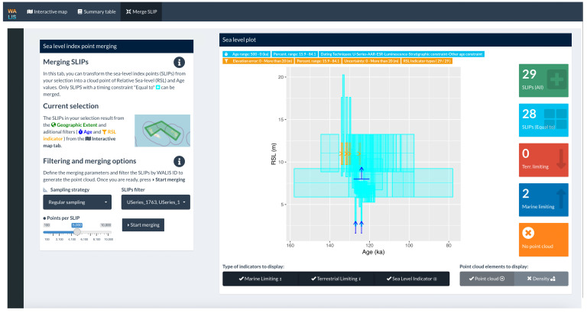Click the Uncertainty: 0 - More than 20 tag
The image size is (587, 313).
(371, 61)
